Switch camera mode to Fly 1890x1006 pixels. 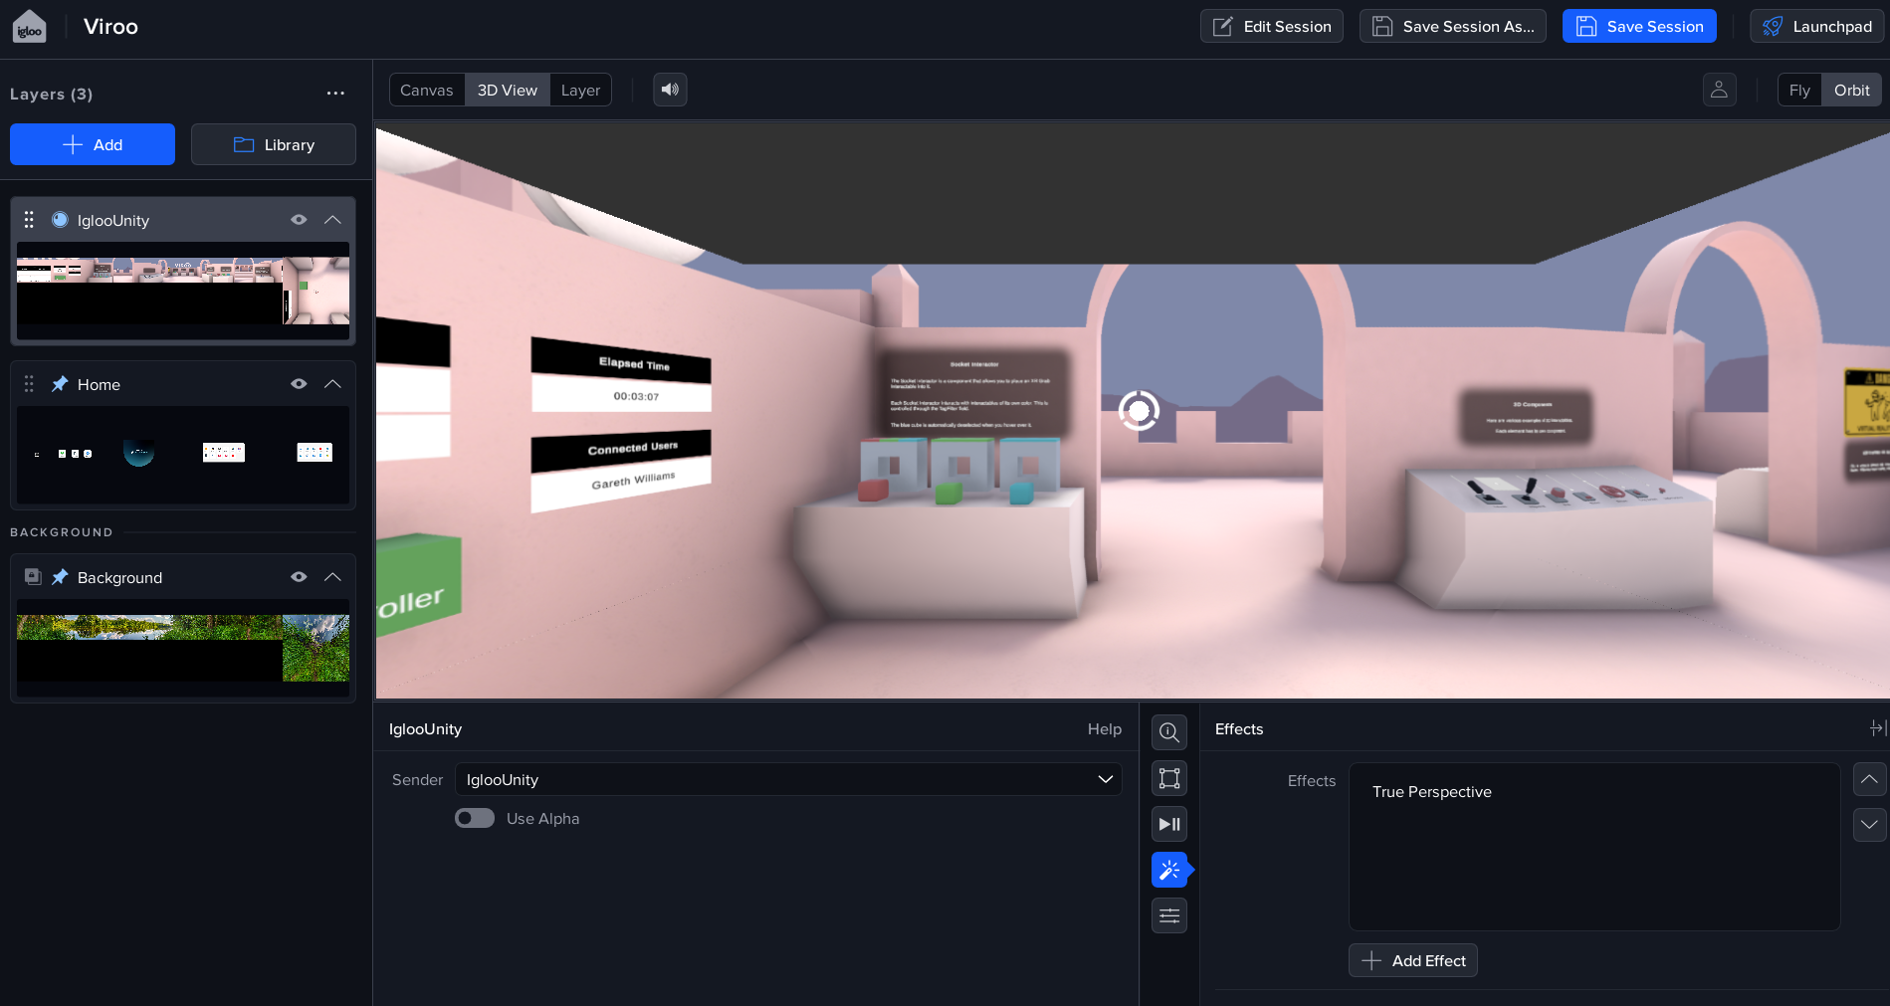pos(1799,90)
